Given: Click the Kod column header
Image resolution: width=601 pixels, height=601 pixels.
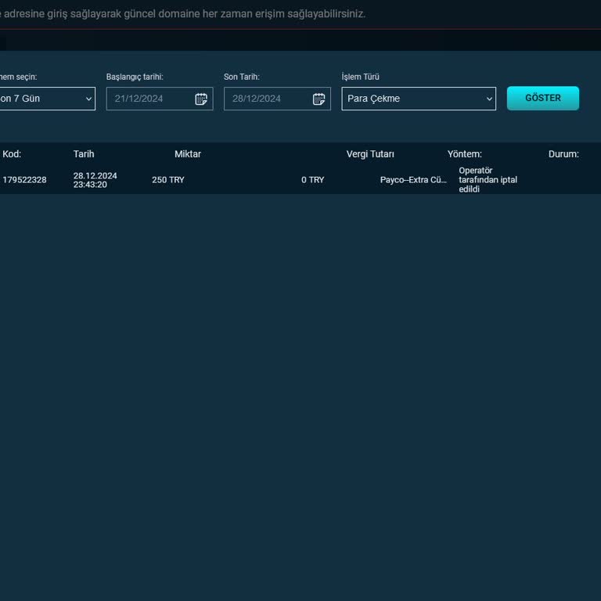Looking at the screenshot, I should (12, 154).
